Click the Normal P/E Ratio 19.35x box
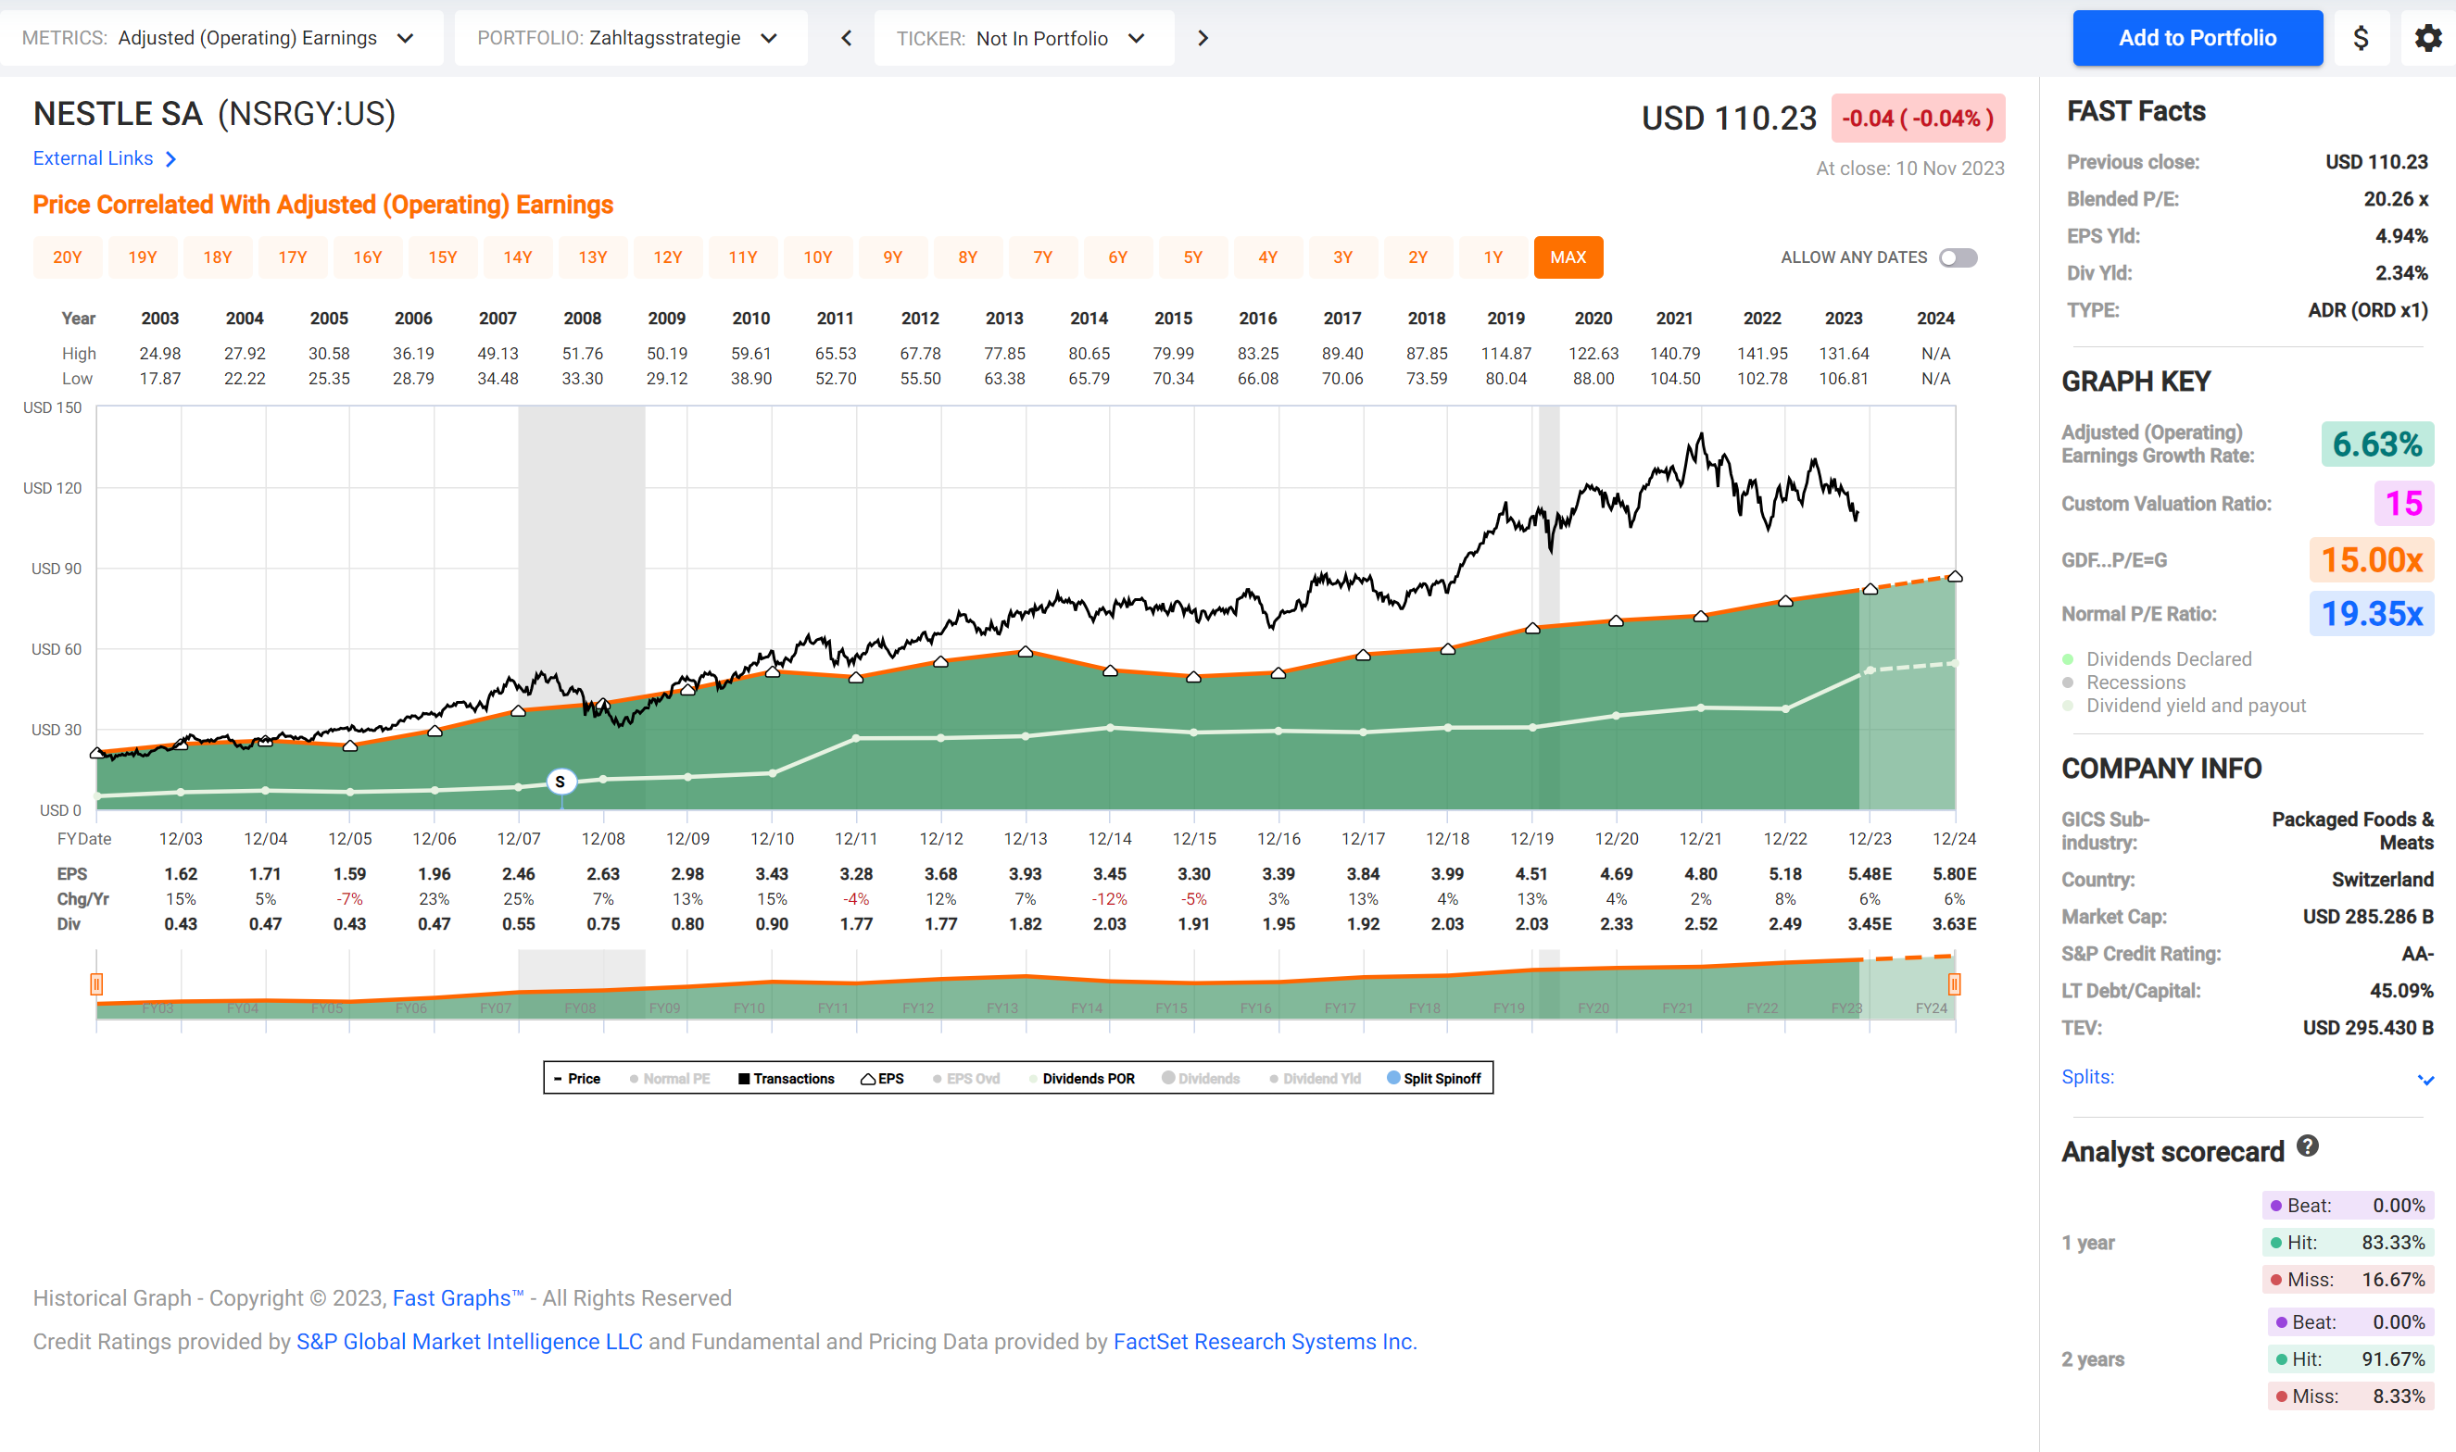The width and height of the screenshot is (2456, 1452). click(2371, 615)
